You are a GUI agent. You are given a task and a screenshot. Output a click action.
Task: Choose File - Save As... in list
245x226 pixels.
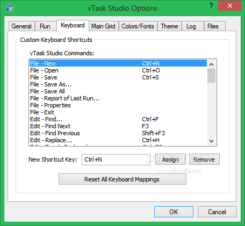click(118, 84)
